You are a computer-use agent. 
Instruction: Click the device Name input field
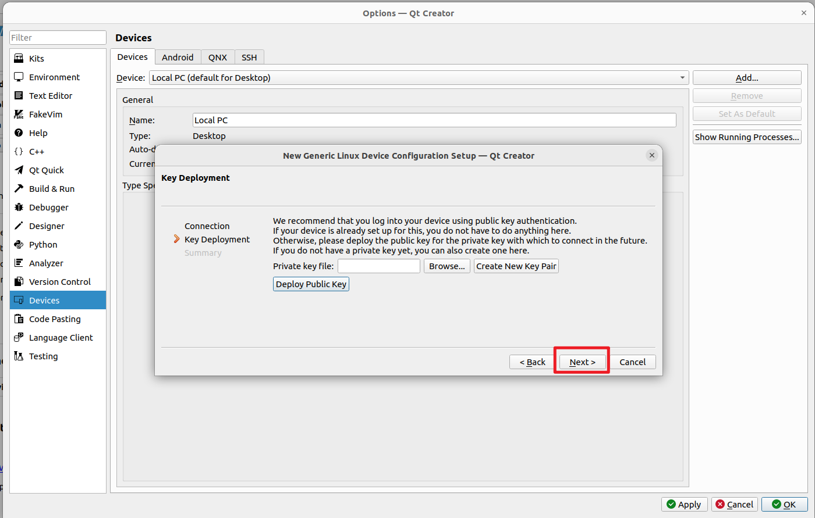434,120
